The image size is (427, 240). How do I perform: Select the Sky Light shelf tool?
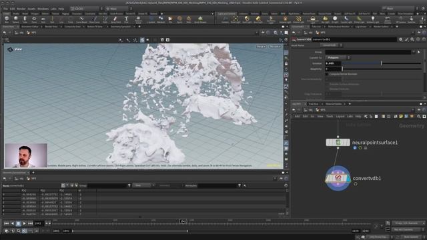tap(325, 19)
